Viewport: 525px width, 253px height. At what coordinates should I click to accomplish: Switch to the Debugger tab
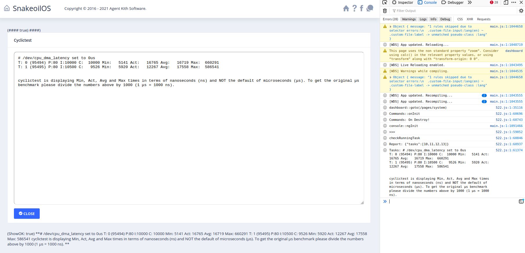coord(453,3)
